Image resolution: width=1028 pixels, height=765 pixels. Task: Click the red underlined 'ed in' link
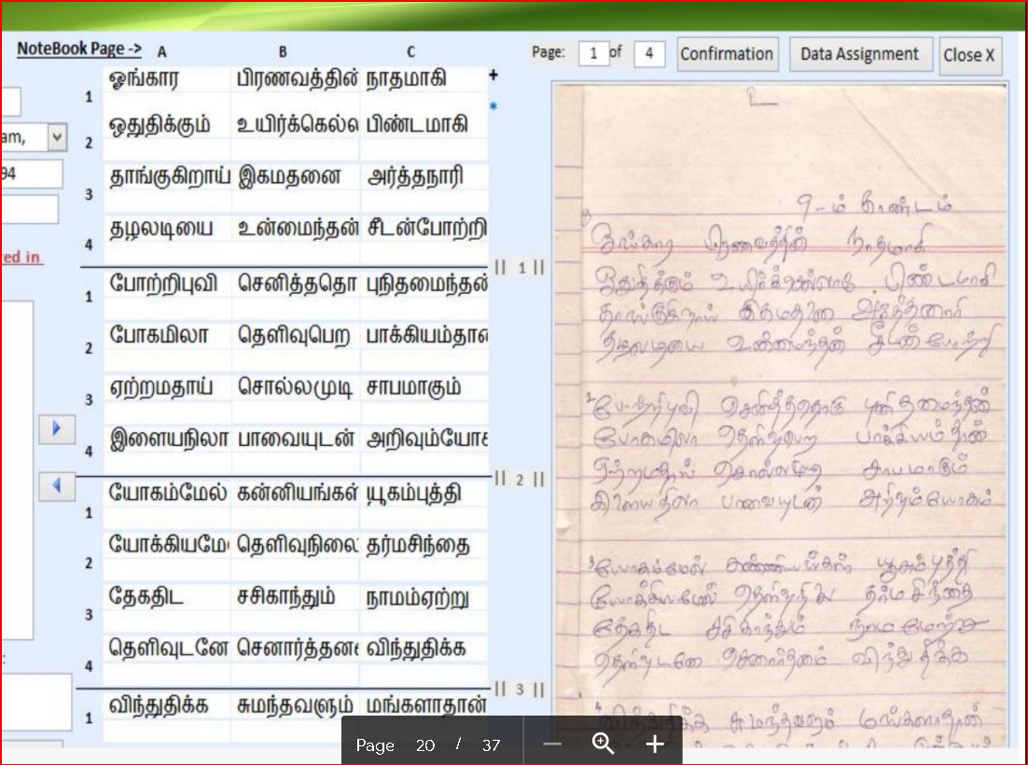(x=21, y=257)
